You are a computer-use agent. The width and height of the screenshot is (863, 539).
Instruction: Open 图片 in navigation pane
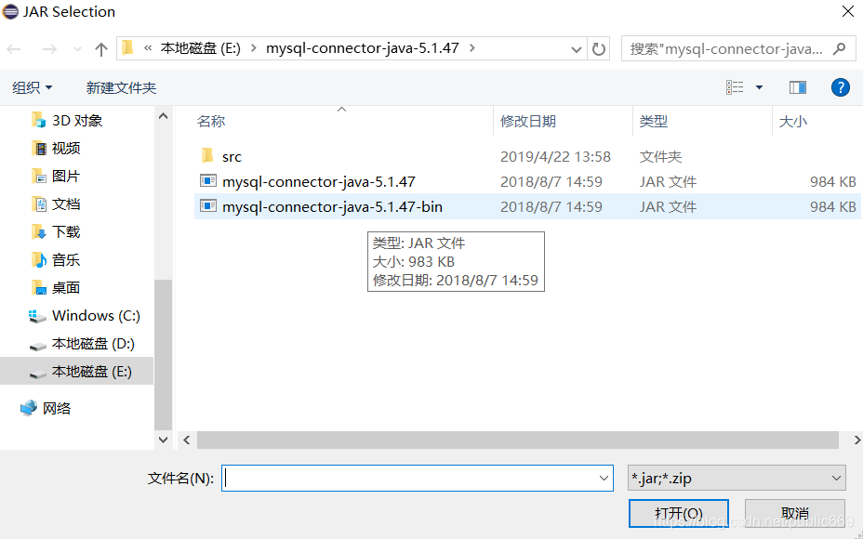point(66,177)
